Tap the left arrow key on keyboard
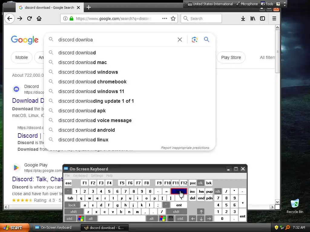Viewport: 310px width, 232px height. click(193, 219)
